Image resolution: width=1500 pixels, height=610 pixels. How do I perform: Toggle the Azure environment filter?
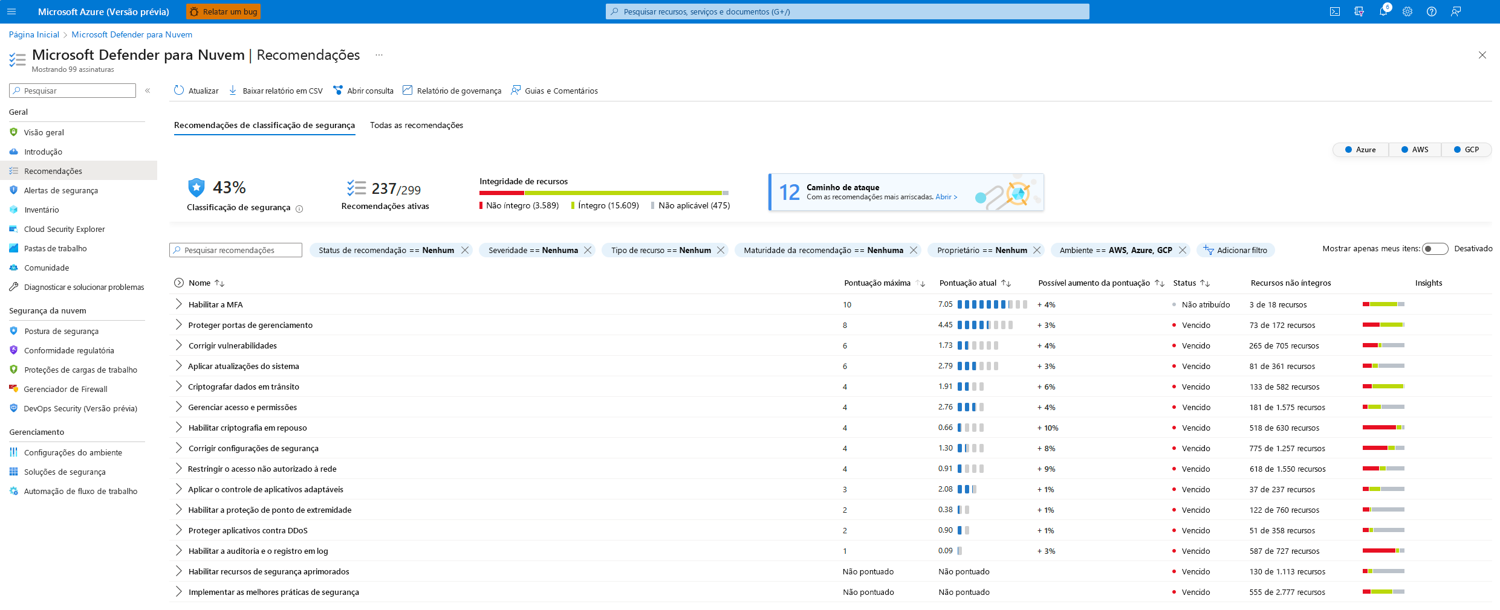[x=1360, y=149]
